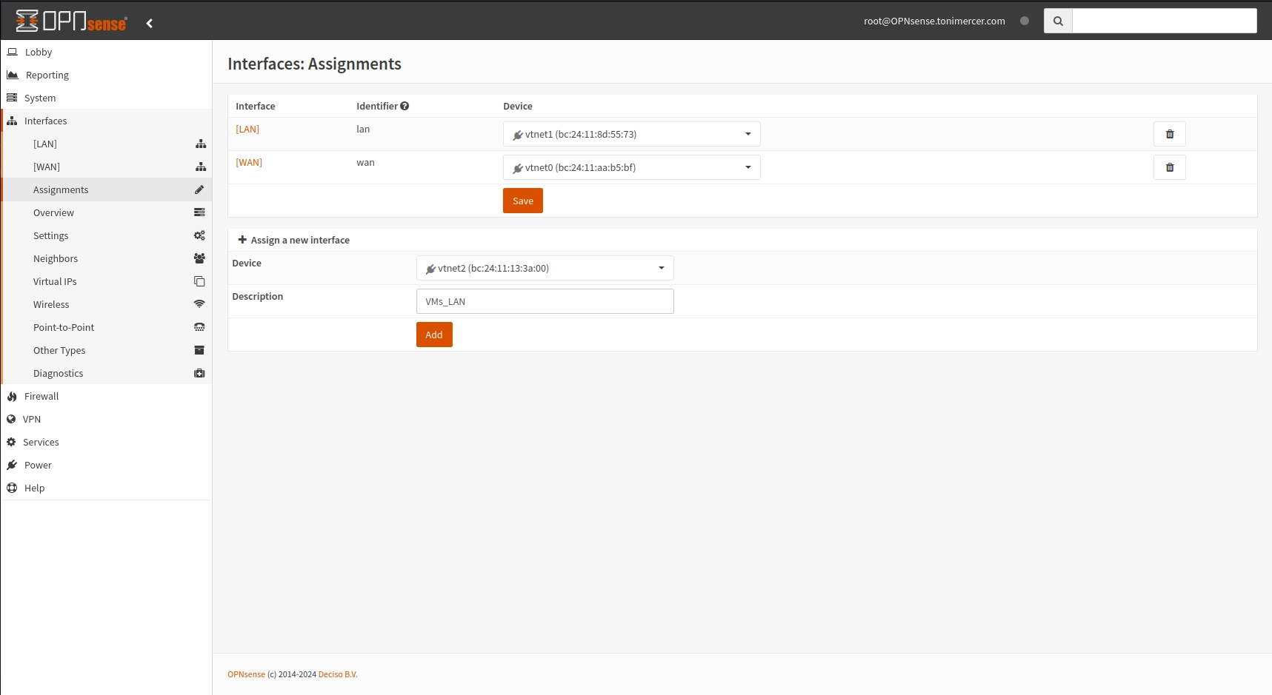Save the interface assignments
Screen dimensions: 1272x695
[523, 201]
